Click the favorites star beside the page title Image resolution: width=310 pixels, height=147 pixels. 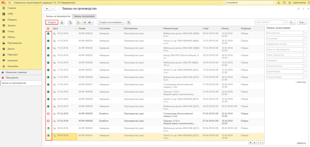[x=59, y=9]
